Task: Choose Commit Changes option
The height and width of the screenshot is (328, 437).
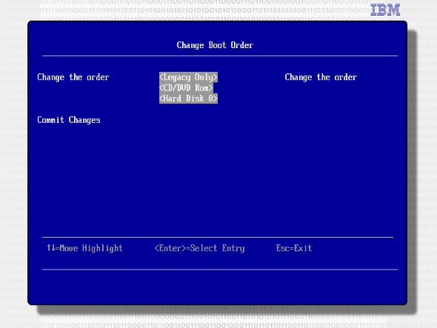Action: 69,120
